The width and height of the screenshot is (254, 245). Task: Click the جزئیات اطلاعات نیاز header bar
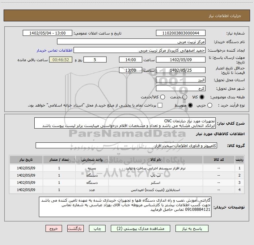[127, 15]
